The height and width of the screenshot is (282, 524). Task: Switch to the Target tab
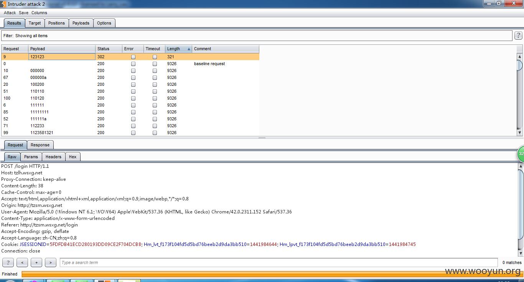[x=35, y=23]
